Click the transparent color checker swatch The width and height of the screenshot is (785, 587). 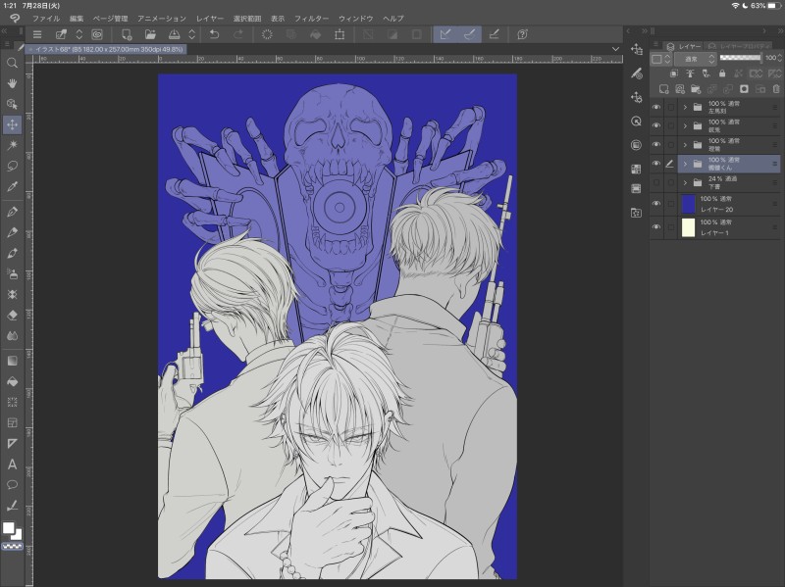point(12,547)
